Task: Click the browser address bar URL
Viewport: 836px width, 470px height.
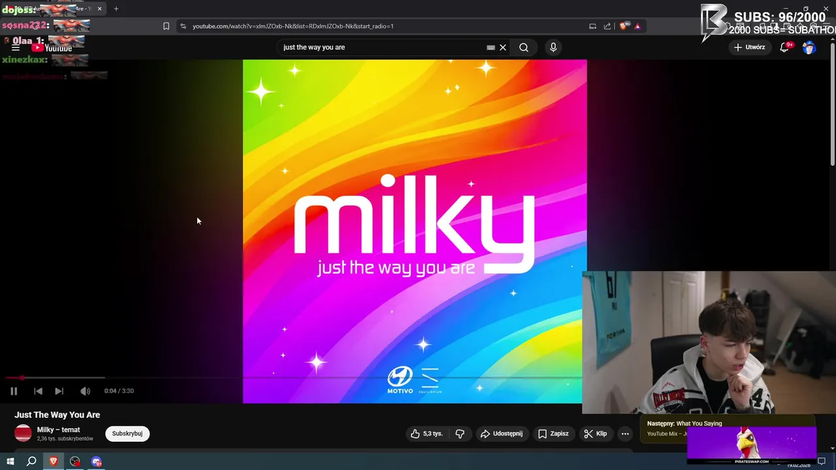Action: coord(293,26)
